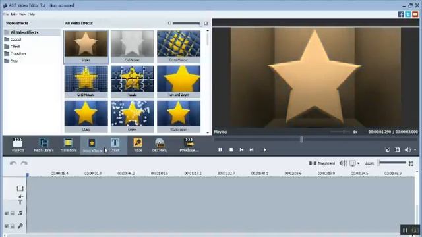Open the View menu
Viewport: 422px width, 237px height.
[x=22, y=14]
